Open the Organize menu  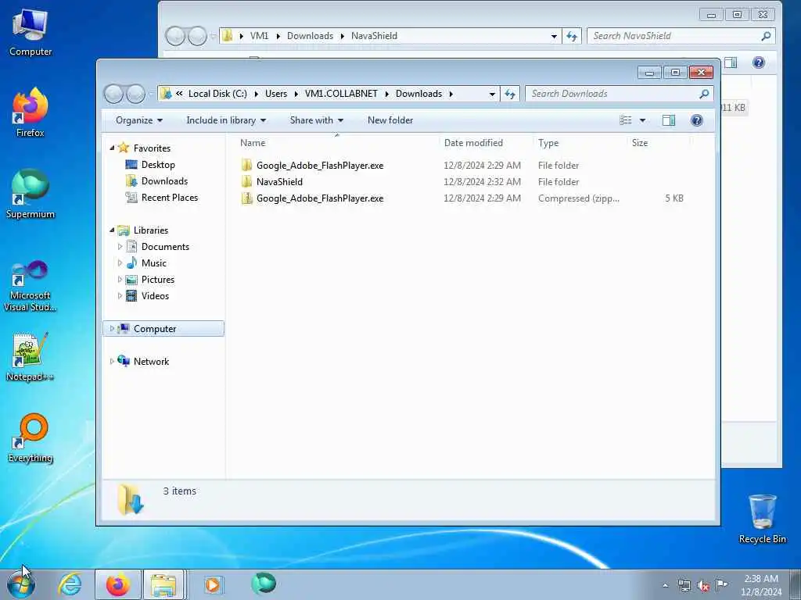(139, 120)
